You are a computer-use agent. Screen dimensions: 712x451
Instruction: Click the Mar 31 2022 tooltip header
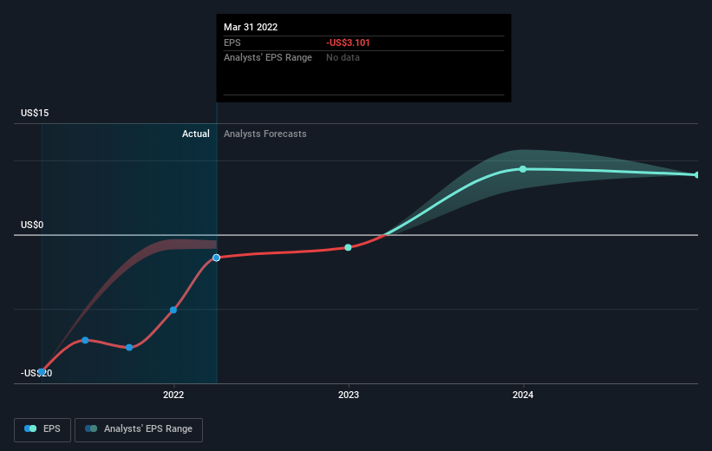(251, 27)
